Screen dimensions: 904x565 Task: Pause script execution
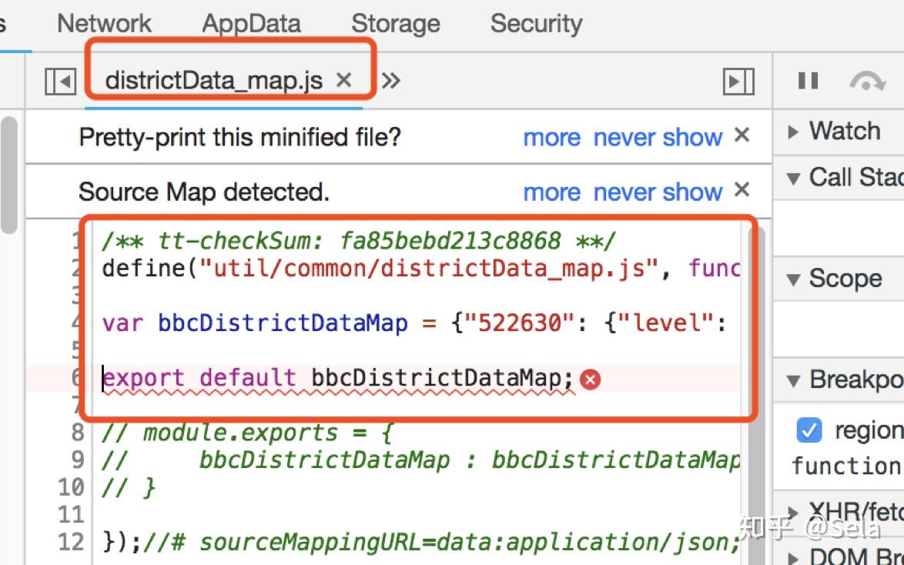808,80
